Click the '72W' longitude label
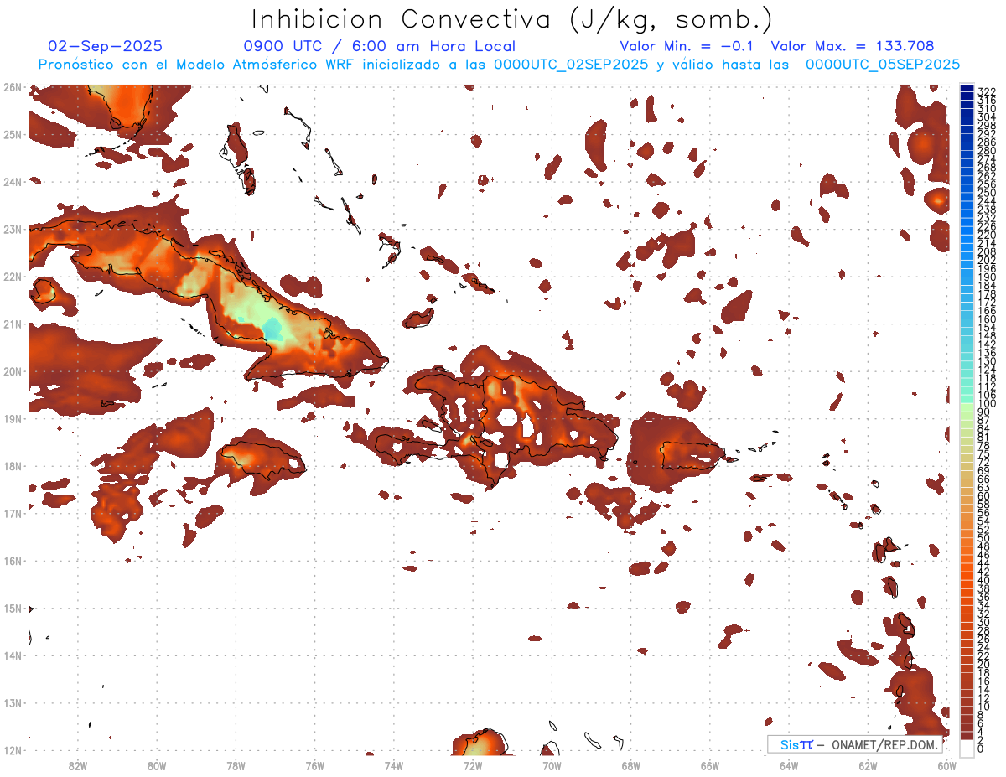This screenshot has width=1006, height=777. pyautogui.click(x=473, y=765)
